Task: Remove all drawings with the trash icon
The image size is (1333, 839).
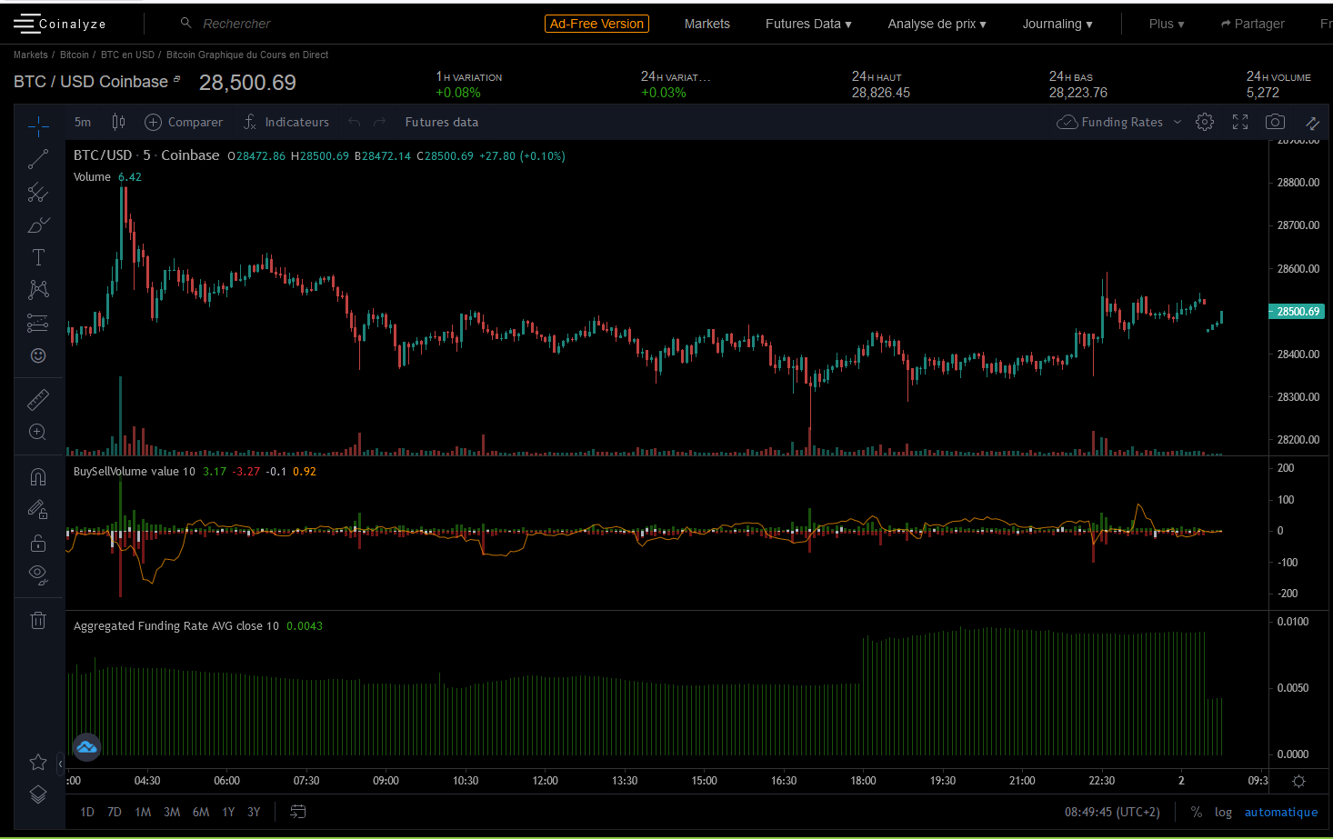Action: point(38,621)
